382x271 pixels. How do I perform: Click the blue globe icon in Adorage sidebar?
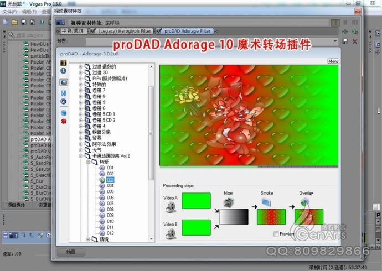tap(64, 113)
